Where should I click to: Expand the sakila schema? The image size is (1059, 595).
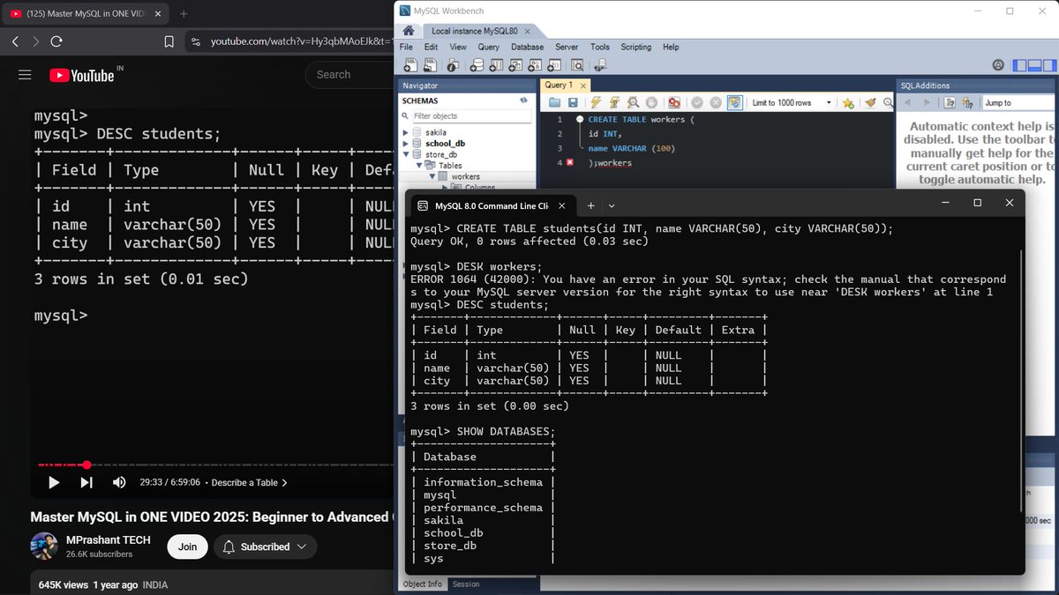point(406,132)
